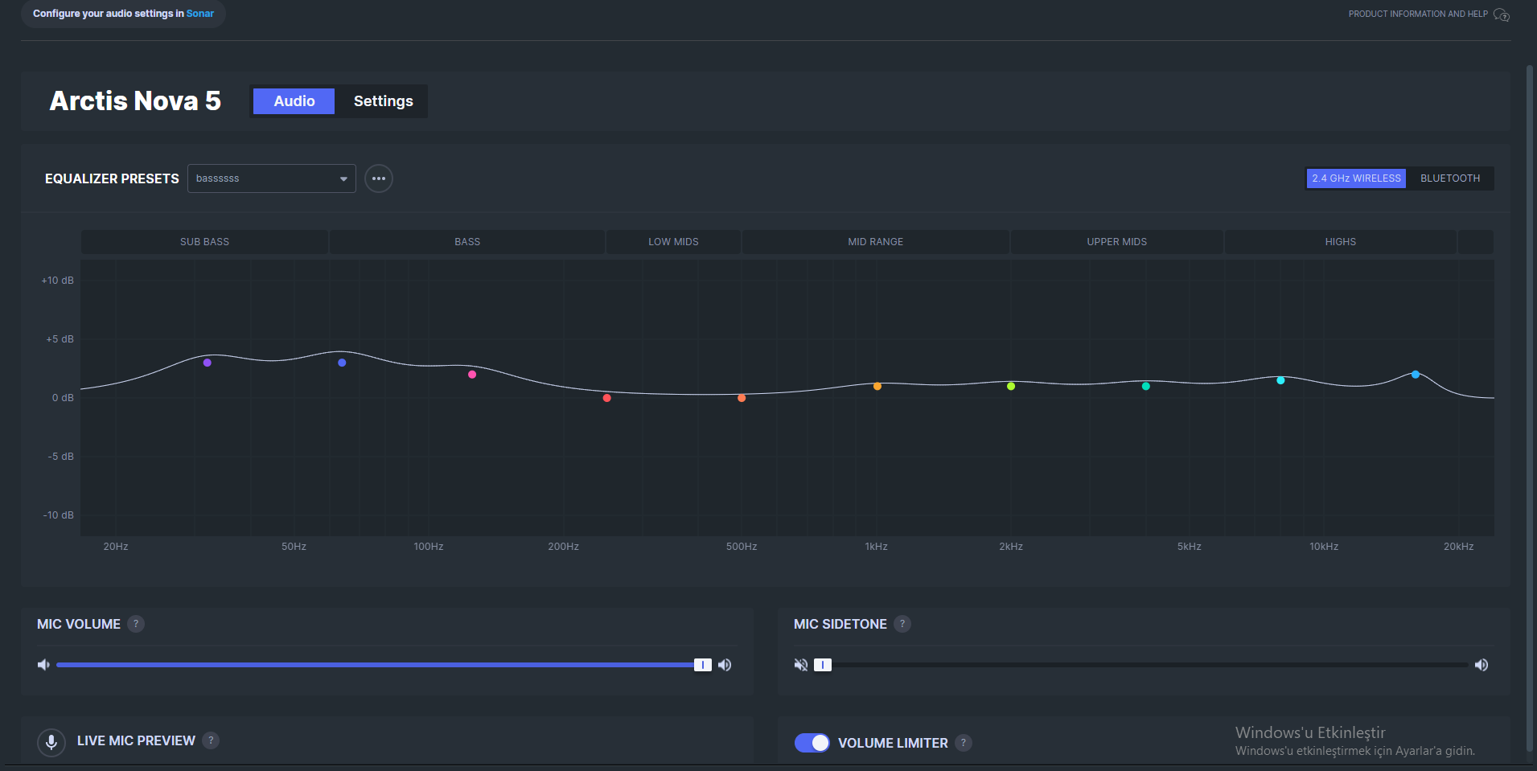Open the Audio tab
This screenshot has height=771, width=1537.
[294, 101]
